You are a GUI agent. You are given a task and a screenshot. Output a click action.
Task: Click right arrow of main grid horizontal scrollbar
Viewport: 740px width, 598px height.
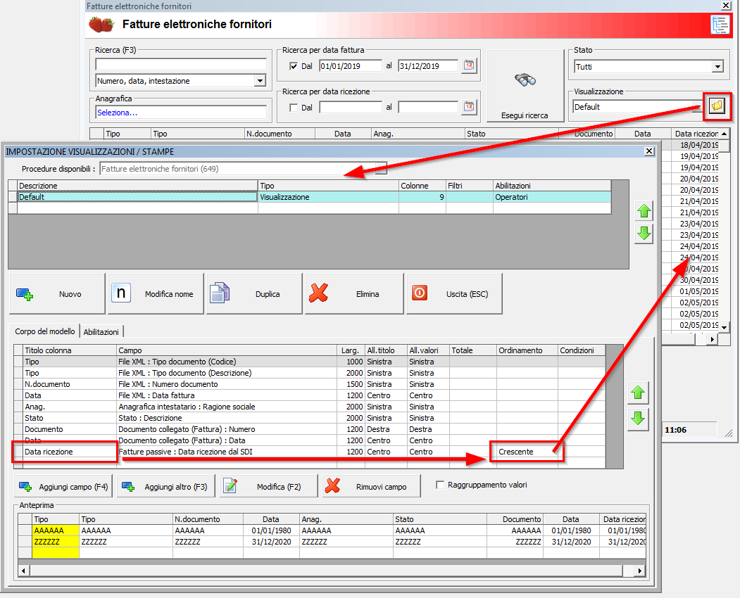click(x=712, y=338)
